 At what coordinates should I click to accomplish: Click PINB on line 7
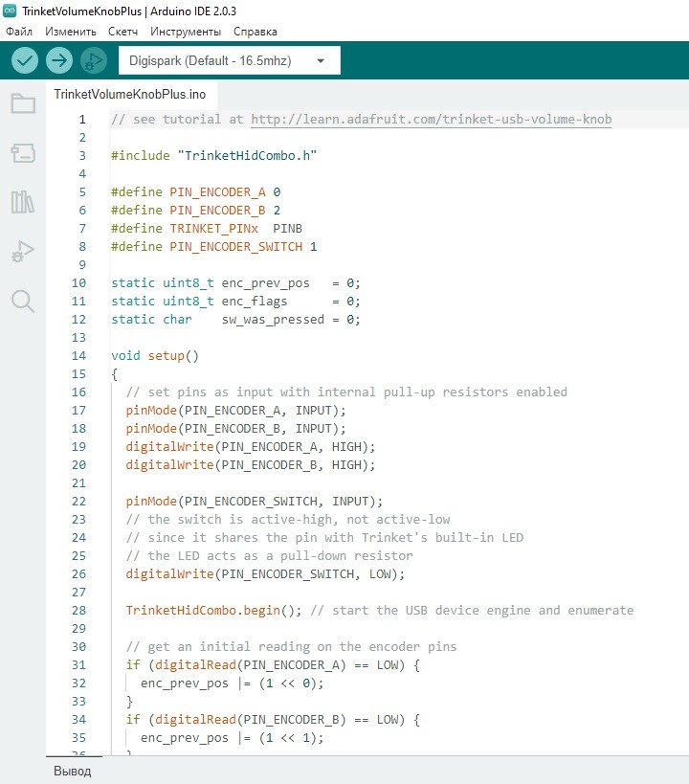pos(287,229)
